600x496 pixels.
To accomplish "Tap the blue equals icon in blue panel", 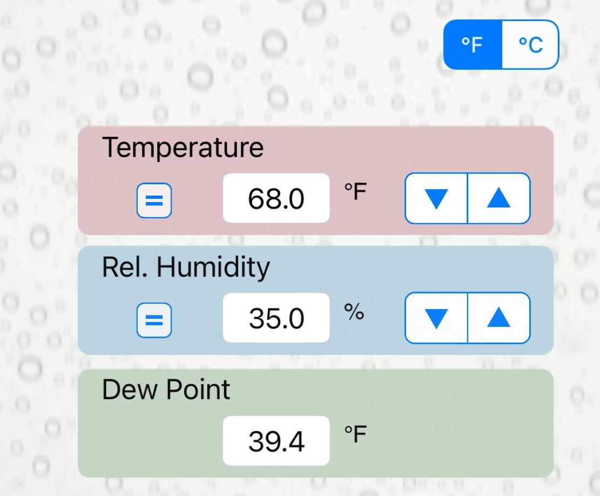I will (154, 320).
